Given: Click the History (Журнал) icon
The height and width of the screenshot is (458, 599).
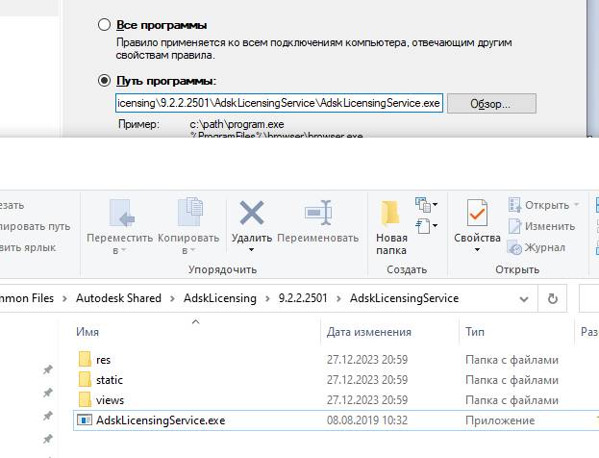Looking at the screenshot, I should point(514,247).
